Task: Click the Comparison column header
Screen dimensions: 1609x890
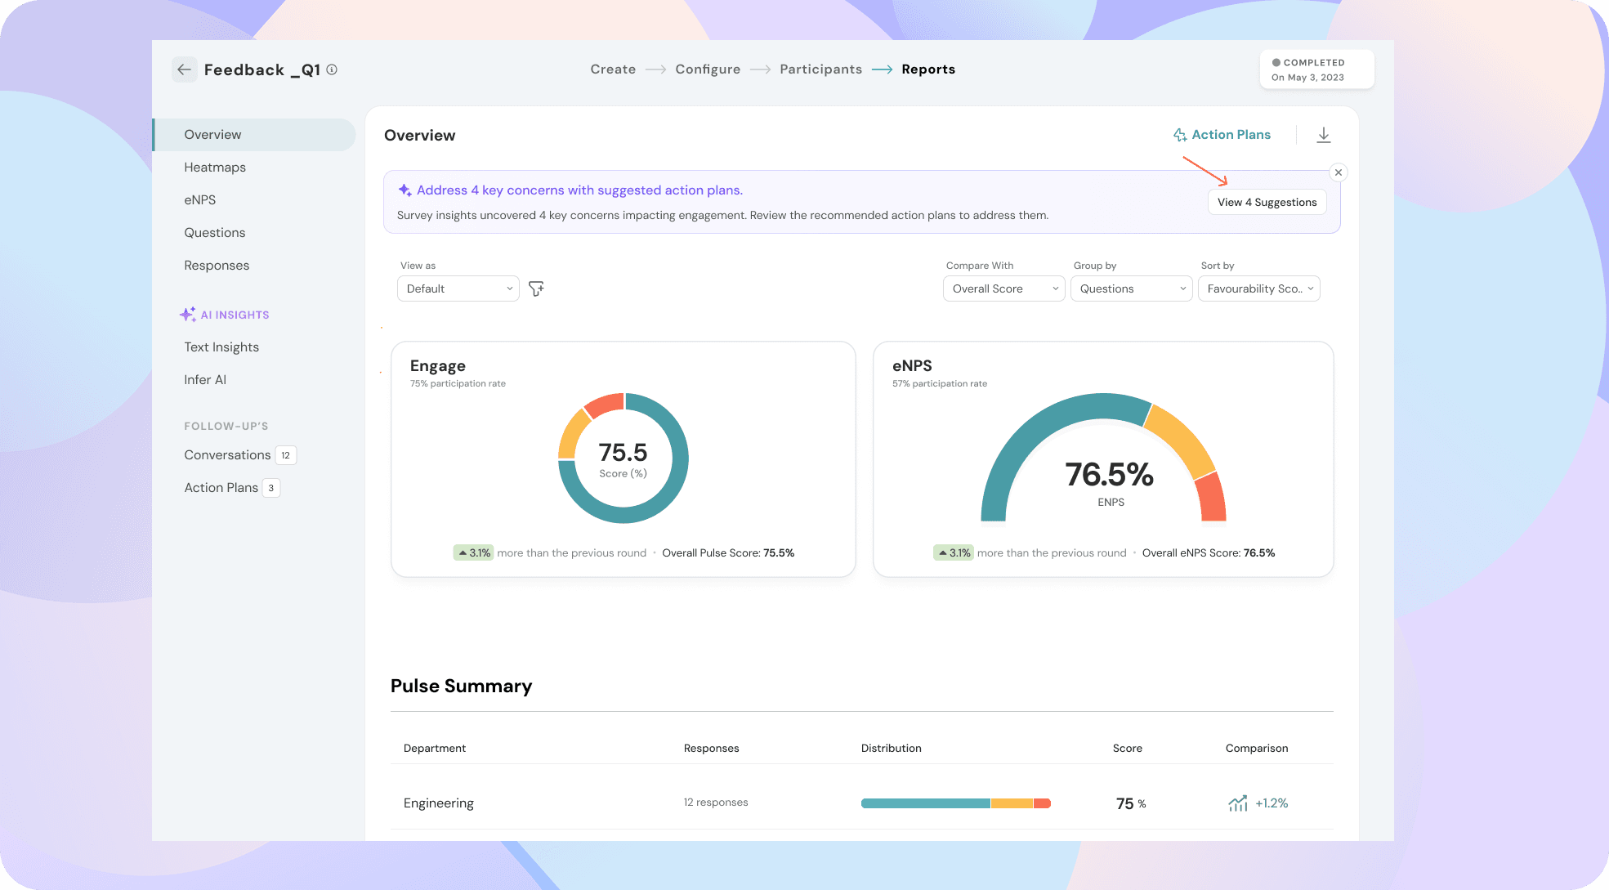Action: (1257, 749)
